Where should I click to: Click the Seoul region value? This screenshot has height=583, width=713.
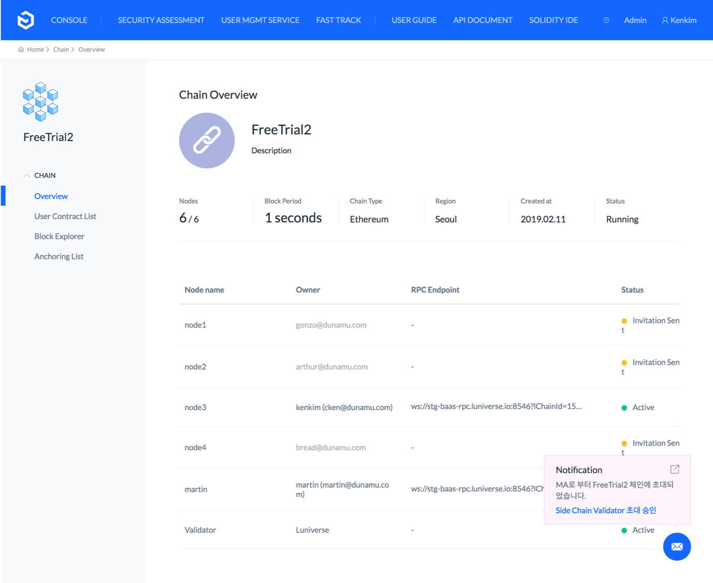tap(446, 219)
